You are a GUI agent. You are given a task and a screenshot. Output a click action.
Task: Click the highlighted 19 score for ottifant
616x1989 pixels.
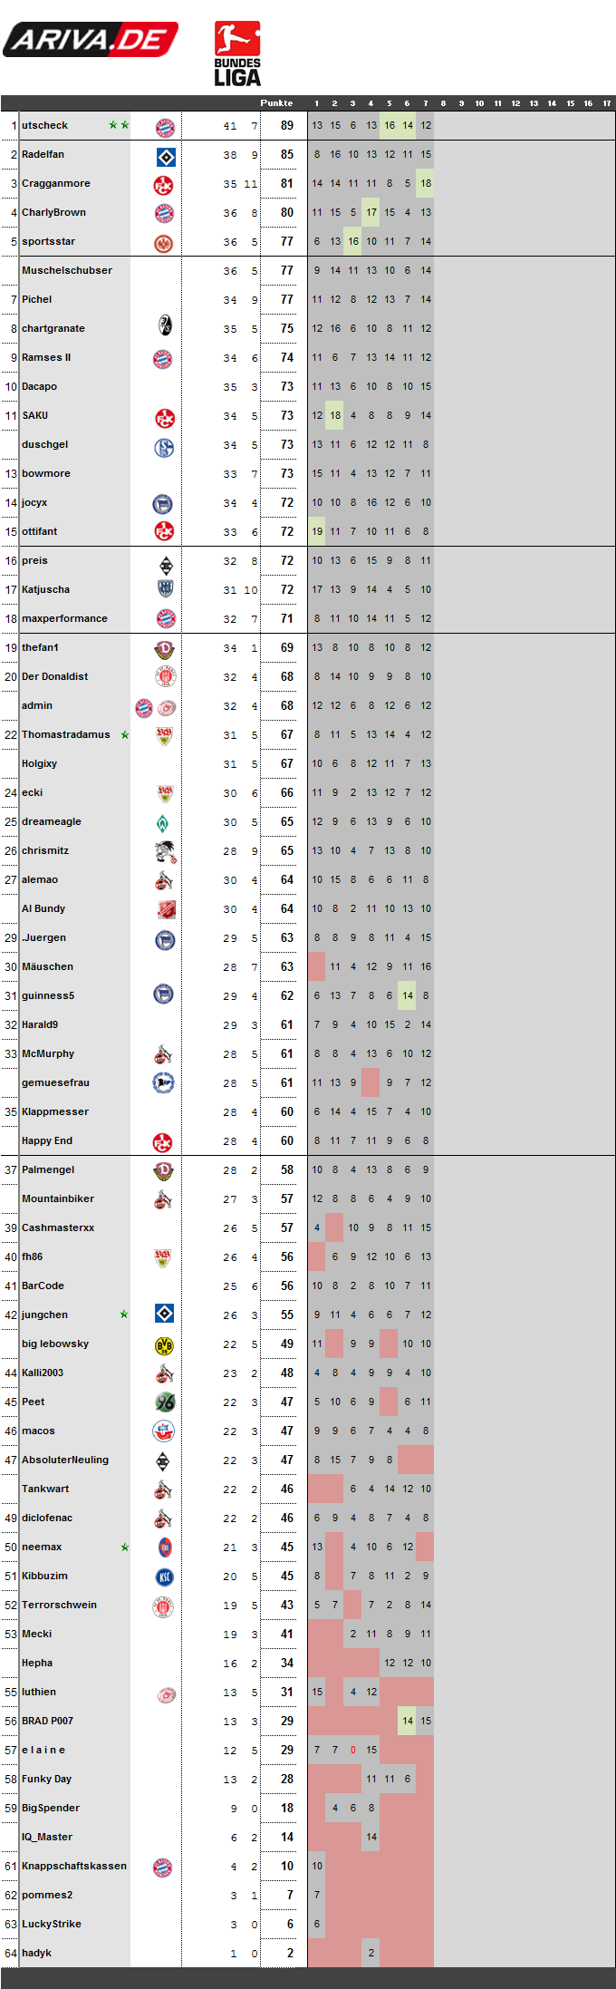[x=317, y=531]
